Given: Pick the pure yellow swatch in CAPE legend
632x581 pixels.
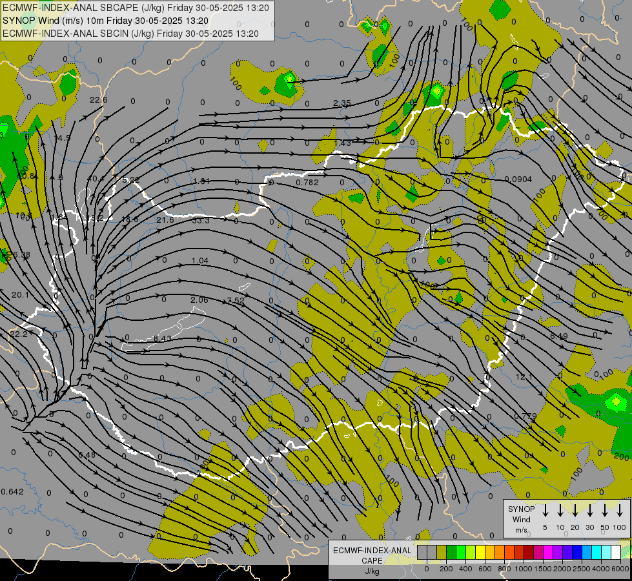Looking at the screenshot, I should [x=480, y=553].
